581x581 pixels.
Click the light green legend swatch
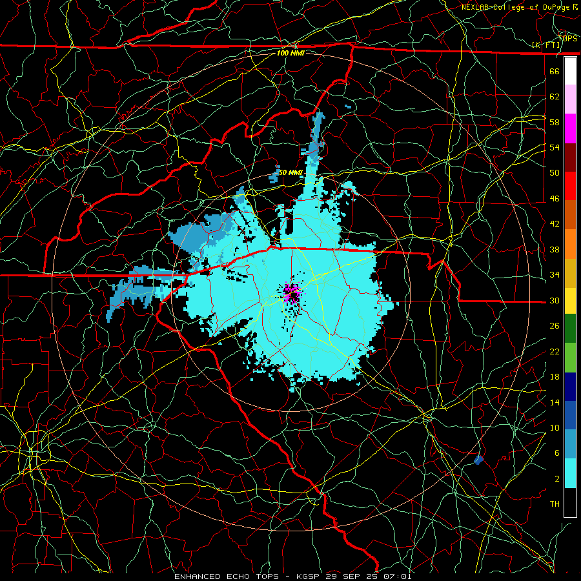click(570, 357)
